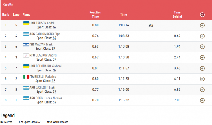Screen dimensions: 212x125
Task: Sort by Reaction Time column header
Action: pyautogui.click(x=95, y=15)
